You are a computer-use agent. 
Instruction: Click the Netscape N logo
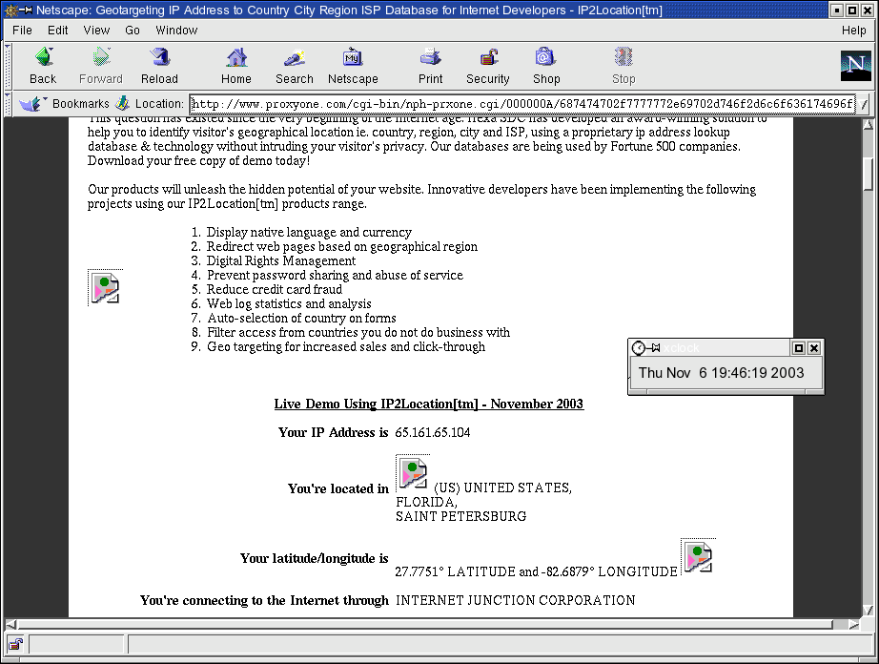855,66
